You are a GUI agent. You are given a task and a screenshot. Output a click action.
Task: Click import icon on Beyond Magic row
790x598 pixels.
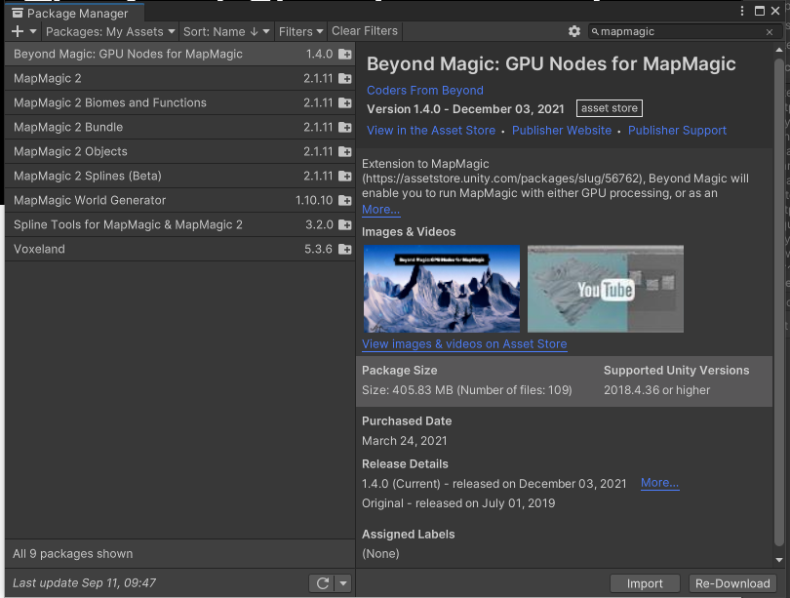coord(345,54)
